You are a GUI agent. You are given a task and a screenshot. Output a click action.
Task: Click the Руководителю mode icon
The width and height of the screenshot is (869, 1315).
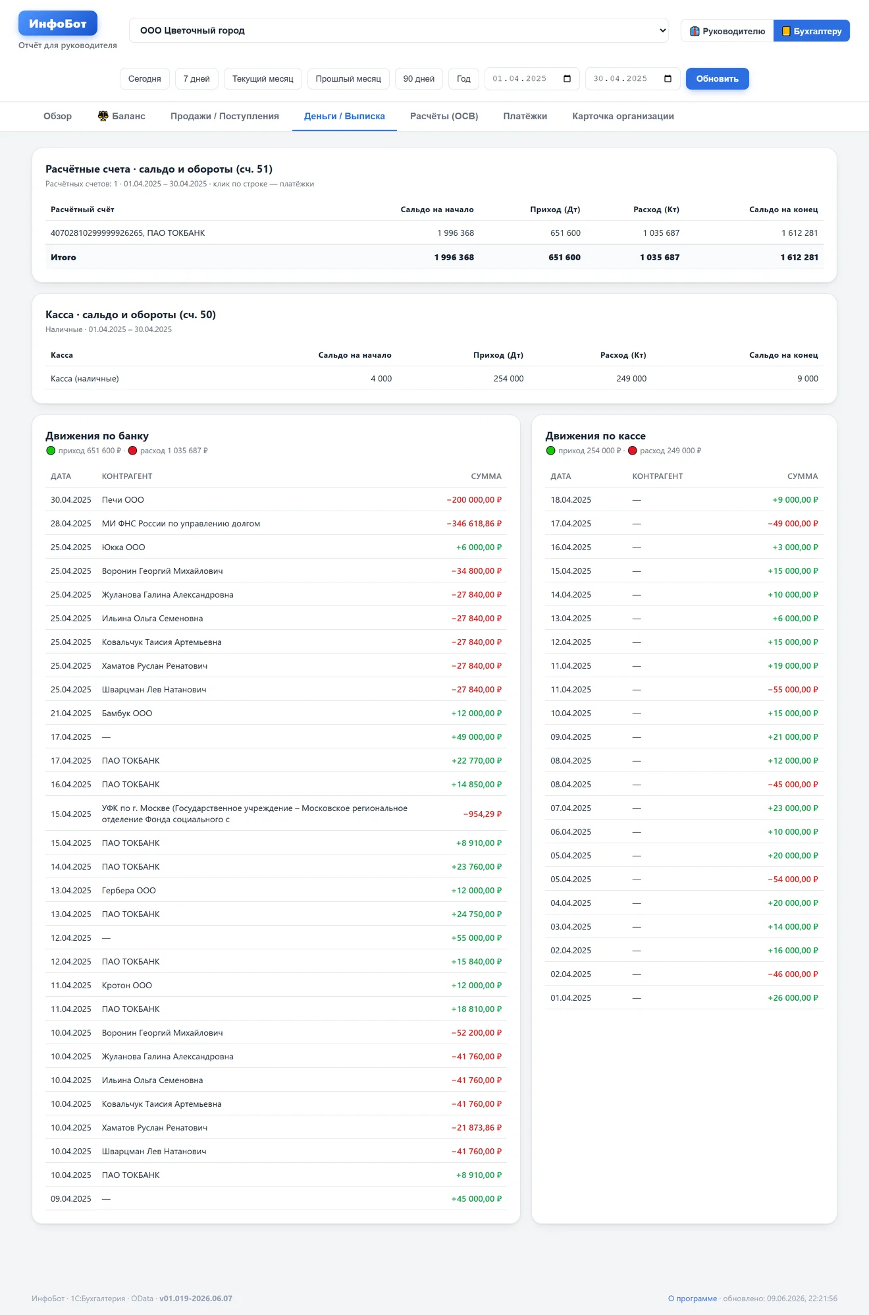(x=695, y=31)
